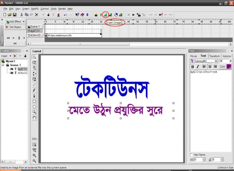Move object down with black arrow
234x171 pixels.
[48, 15]
